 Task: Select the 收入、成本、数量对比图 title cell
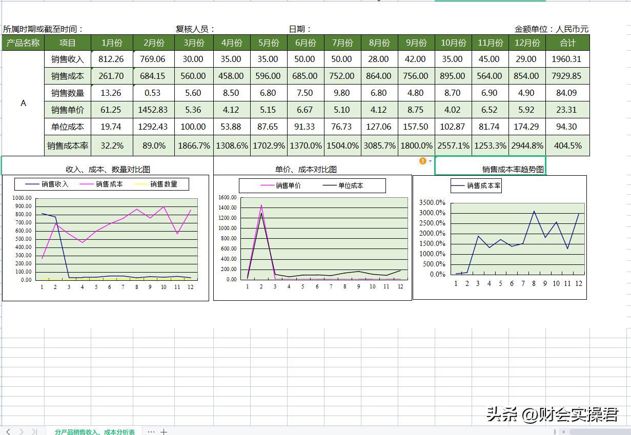(x=108, y=169)
